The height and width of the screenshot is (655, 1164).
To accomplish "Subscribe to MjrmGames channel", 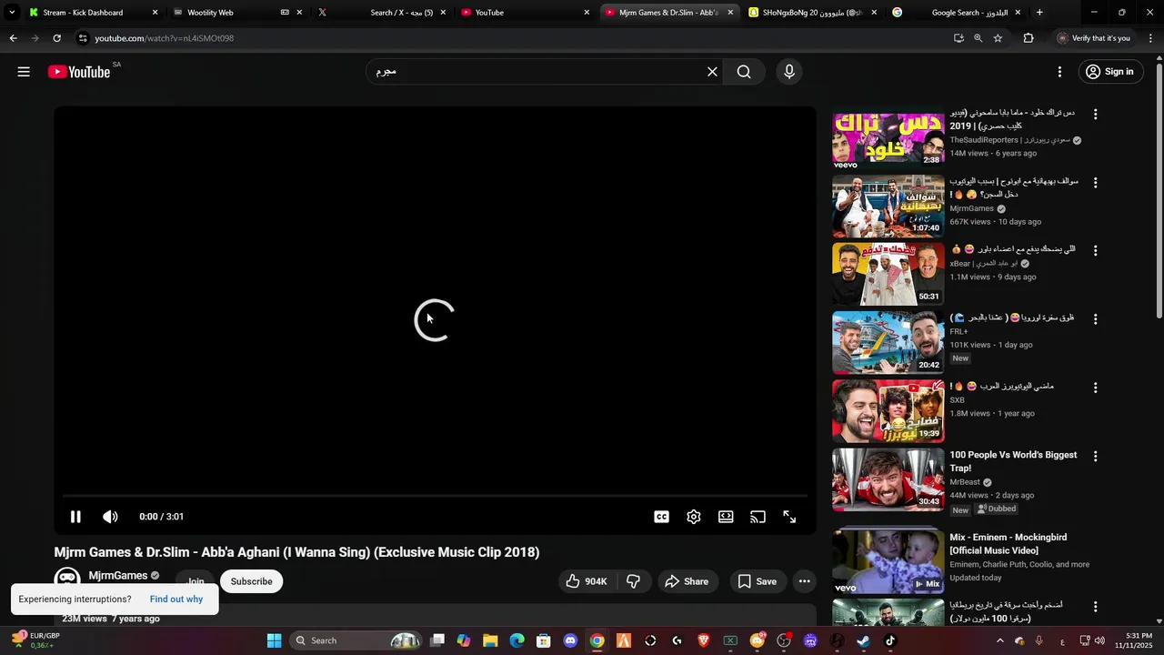I will [251, 581].
